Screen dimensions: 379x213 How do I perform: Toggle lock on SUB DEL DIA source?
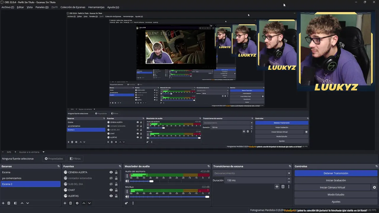click(x=116, y=184)
